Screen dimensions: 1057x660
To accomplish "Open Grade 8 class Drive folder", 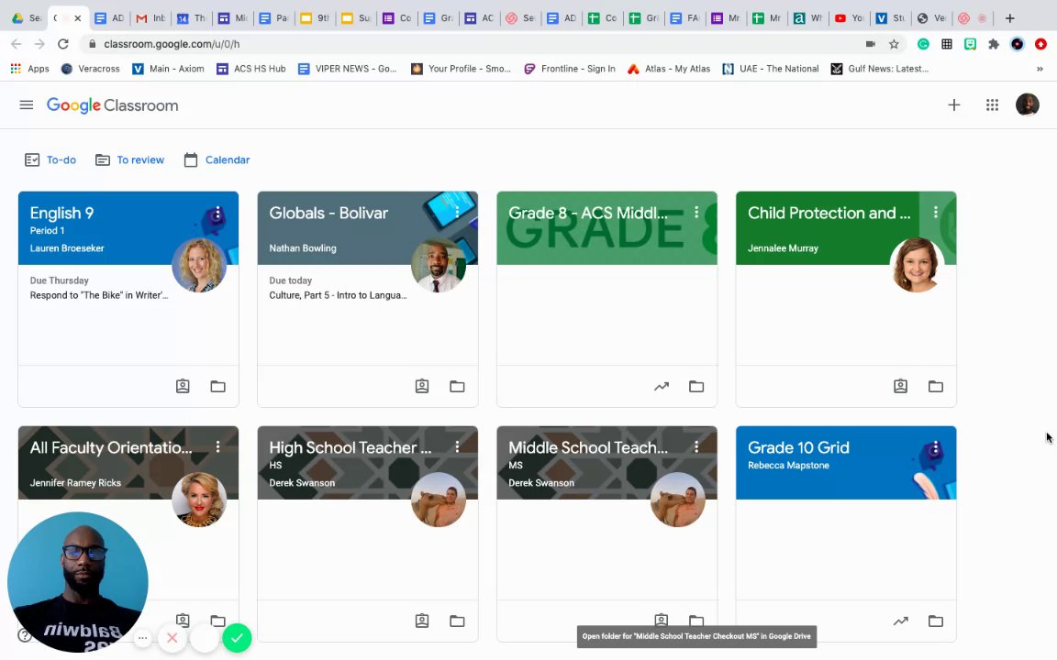I will click(696, 387).
